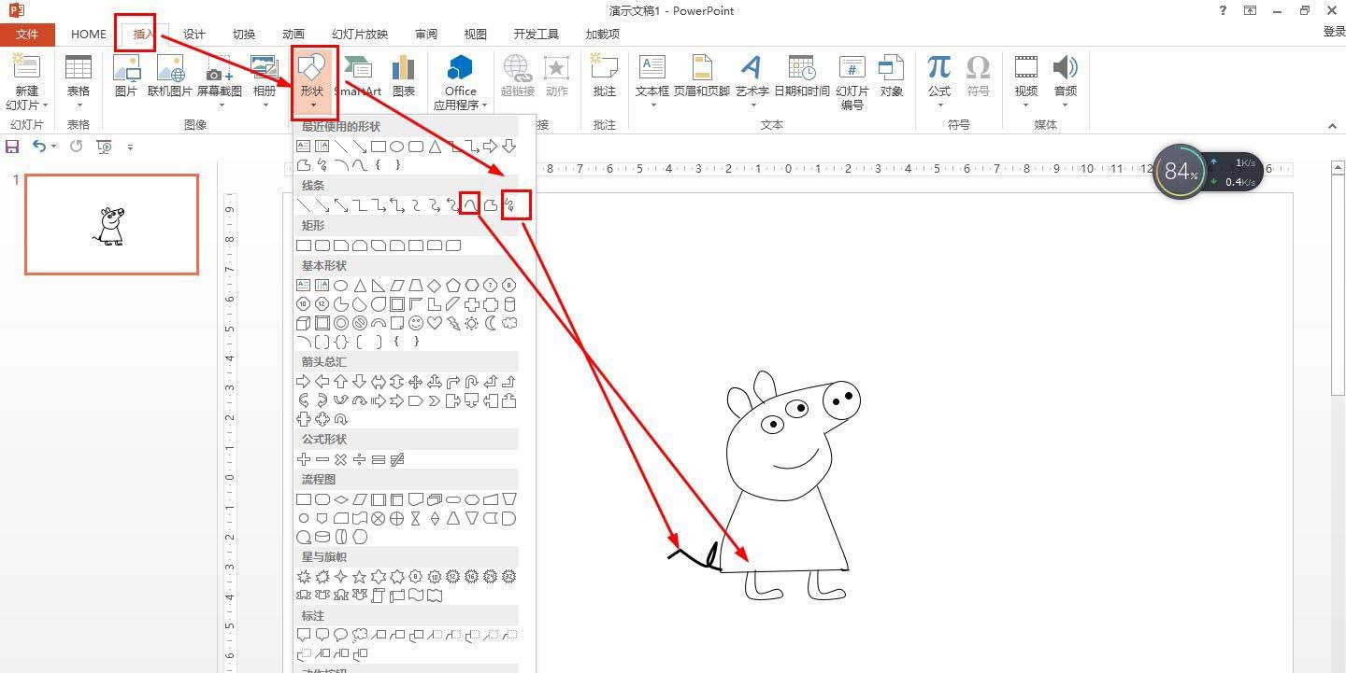Select the division sign shape
Image resolution: width=1346 pixels, height=673 pixels.
[x=360, y=459]
